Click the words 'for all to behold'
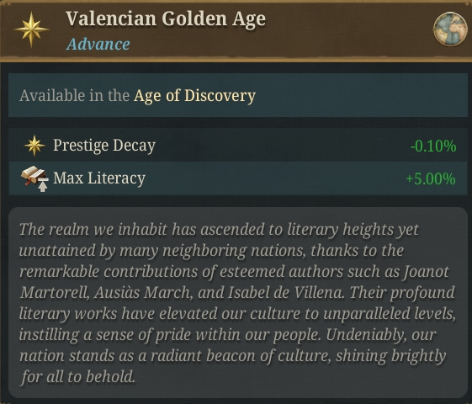The image size is (472, 404). 78,376
